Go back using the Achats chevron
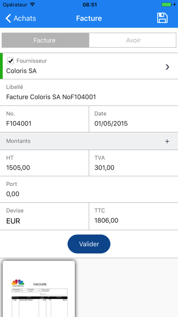 click(8, 18)
